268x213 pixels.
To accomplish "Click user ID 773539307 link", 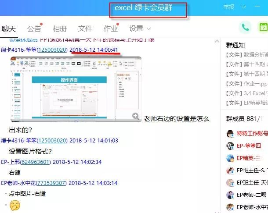I will pos(51,183).
